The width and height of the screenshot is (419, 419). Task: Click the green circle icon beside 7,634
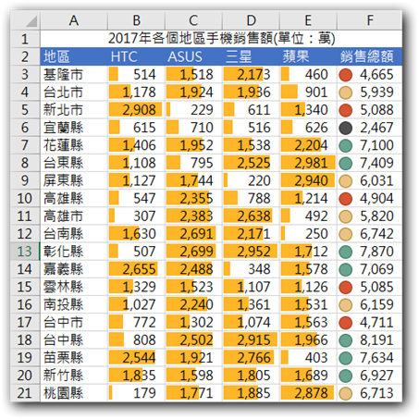tap(346, 358)
